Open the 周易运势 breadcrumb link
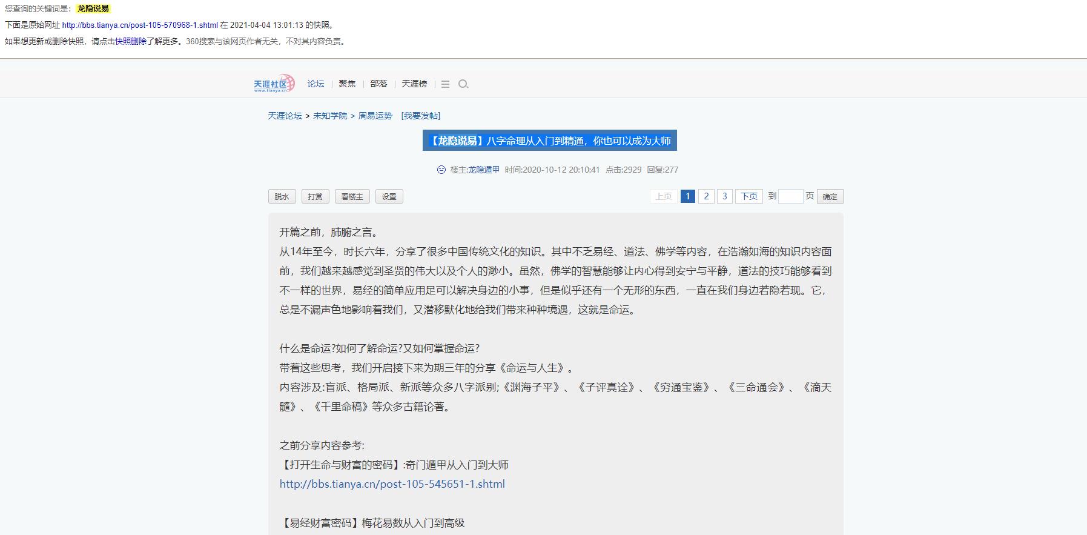Viewport: 1087px width, 535px height. [x=375, y=116]
